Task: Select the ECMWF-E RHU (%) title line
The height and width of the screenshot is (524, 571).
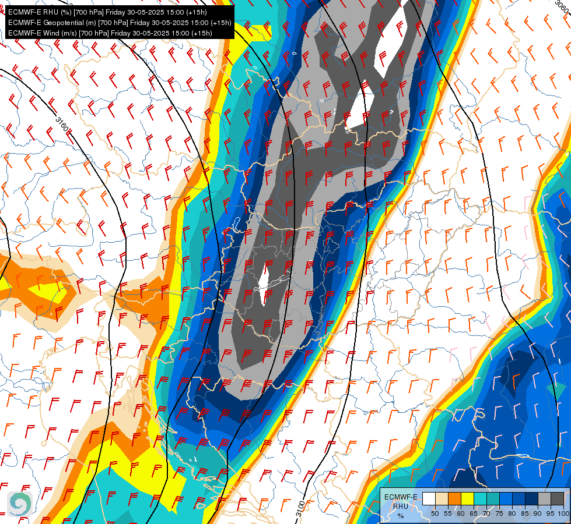Action: tap(107, 12)
